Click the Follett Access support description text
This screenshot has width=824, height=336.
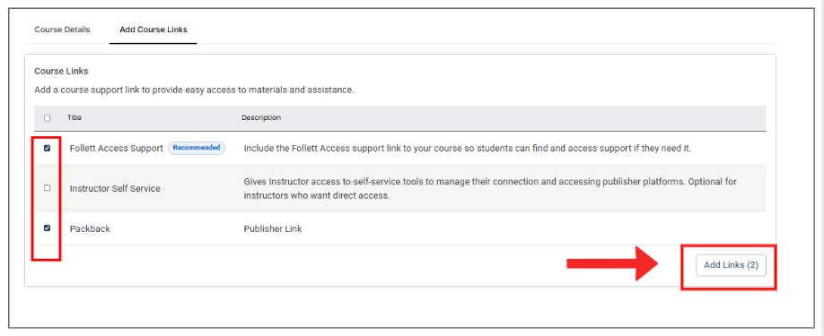click(x=467, y=149)
